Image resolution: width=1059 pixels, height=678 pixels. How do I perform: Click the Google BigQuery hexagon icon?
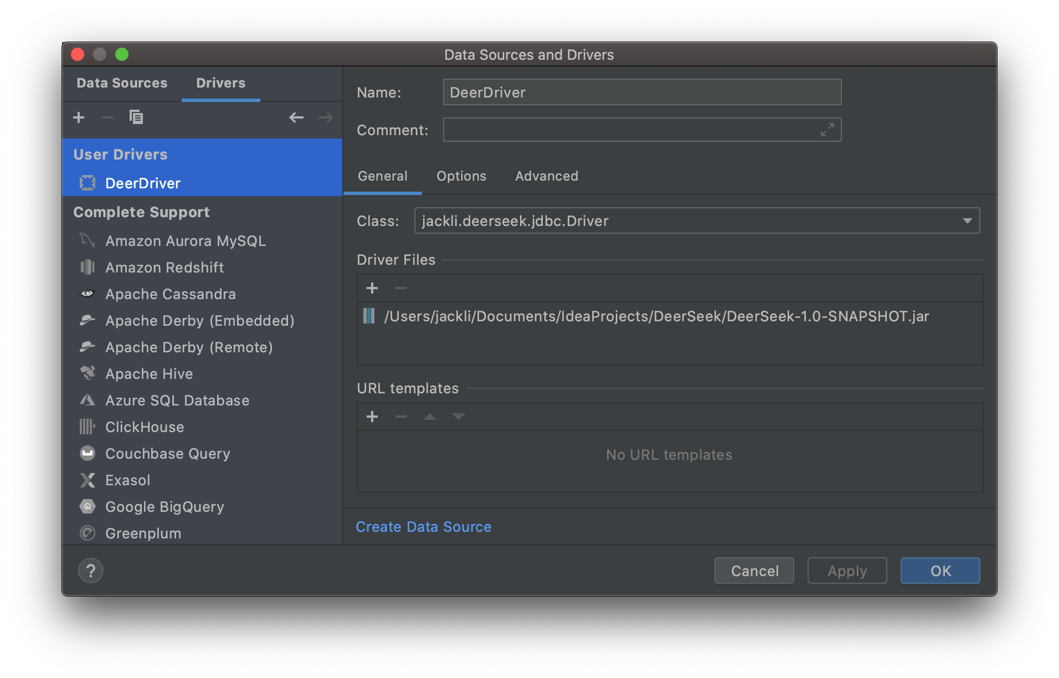point(88,506)
